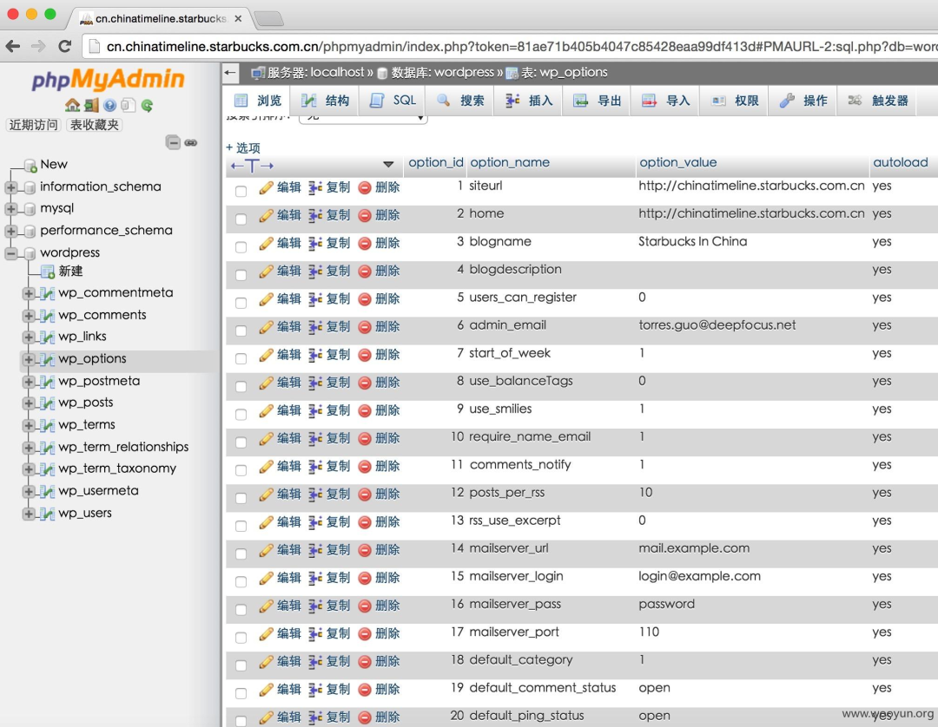938x727 pixels.
Task: Click the phpMyAdmin home icon
Action: [72, 106]
